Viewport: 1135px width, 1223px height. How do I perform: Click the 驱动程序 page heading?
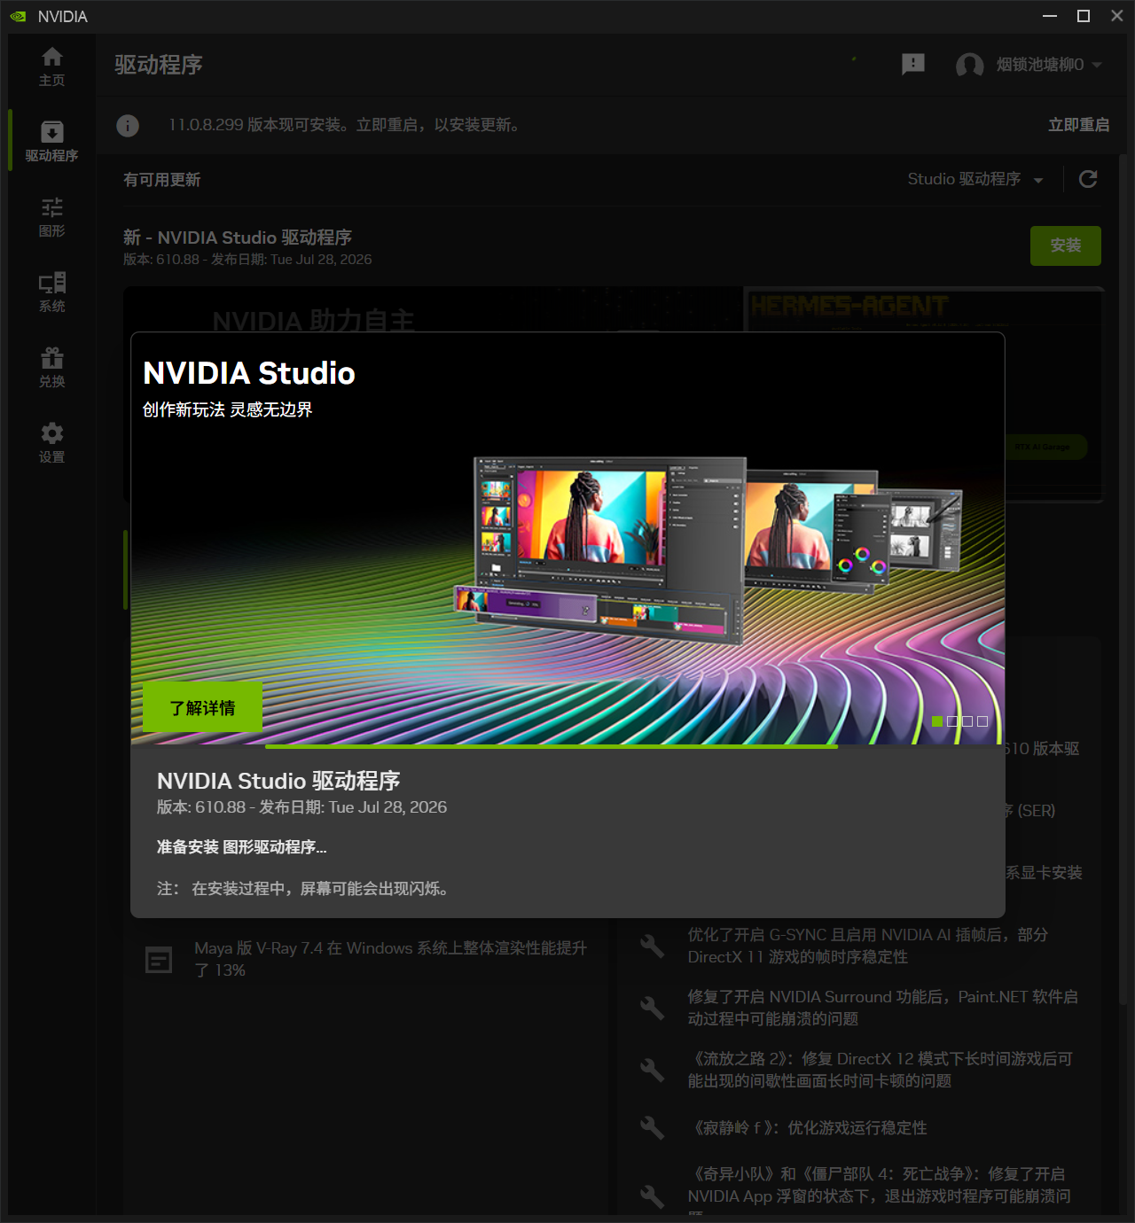pyautogui.click(x=159, y=65)
